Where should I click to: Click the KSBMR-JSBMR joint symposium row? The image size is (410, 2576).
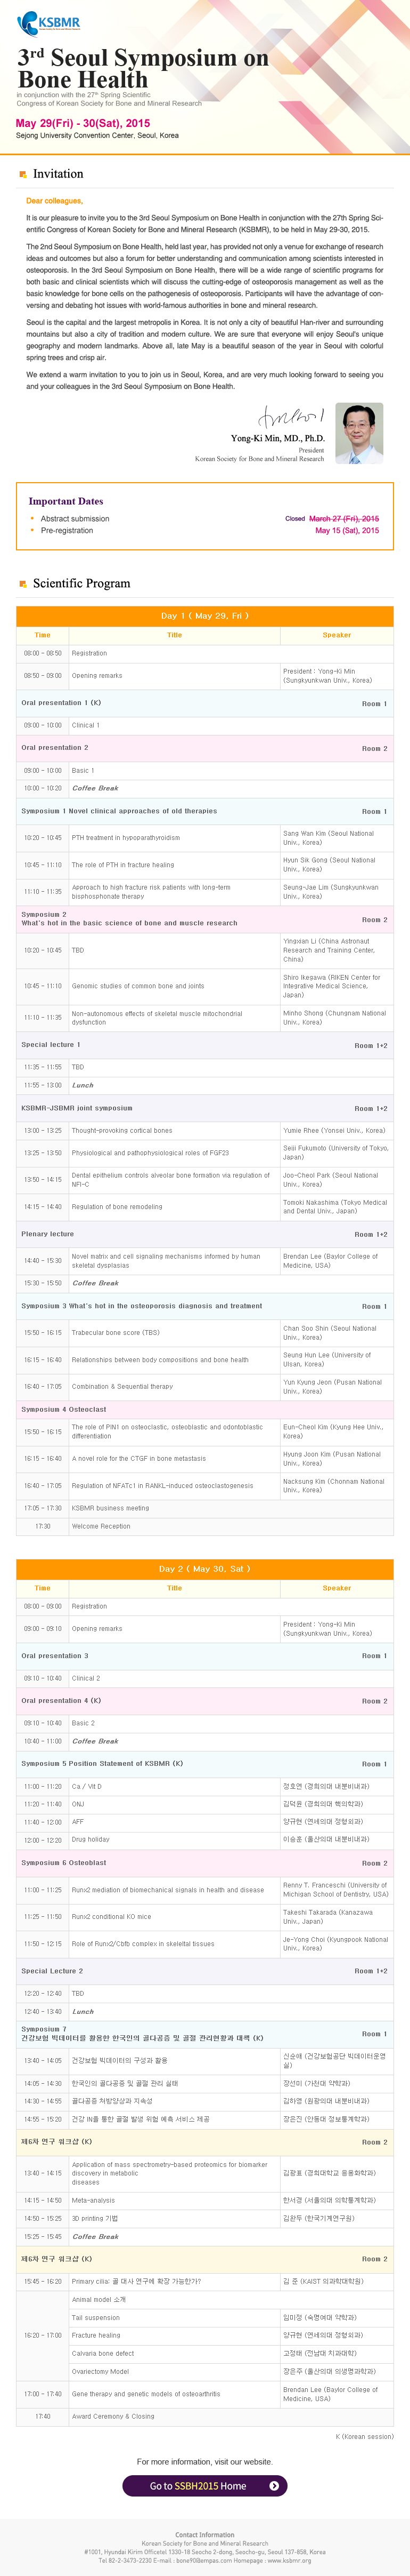click(204, 1108)
